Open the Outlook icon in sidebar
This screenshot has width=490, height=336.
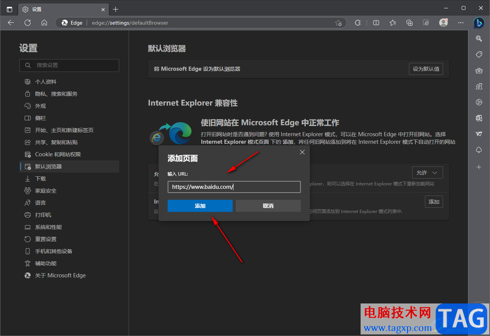[x=479, y=118]
